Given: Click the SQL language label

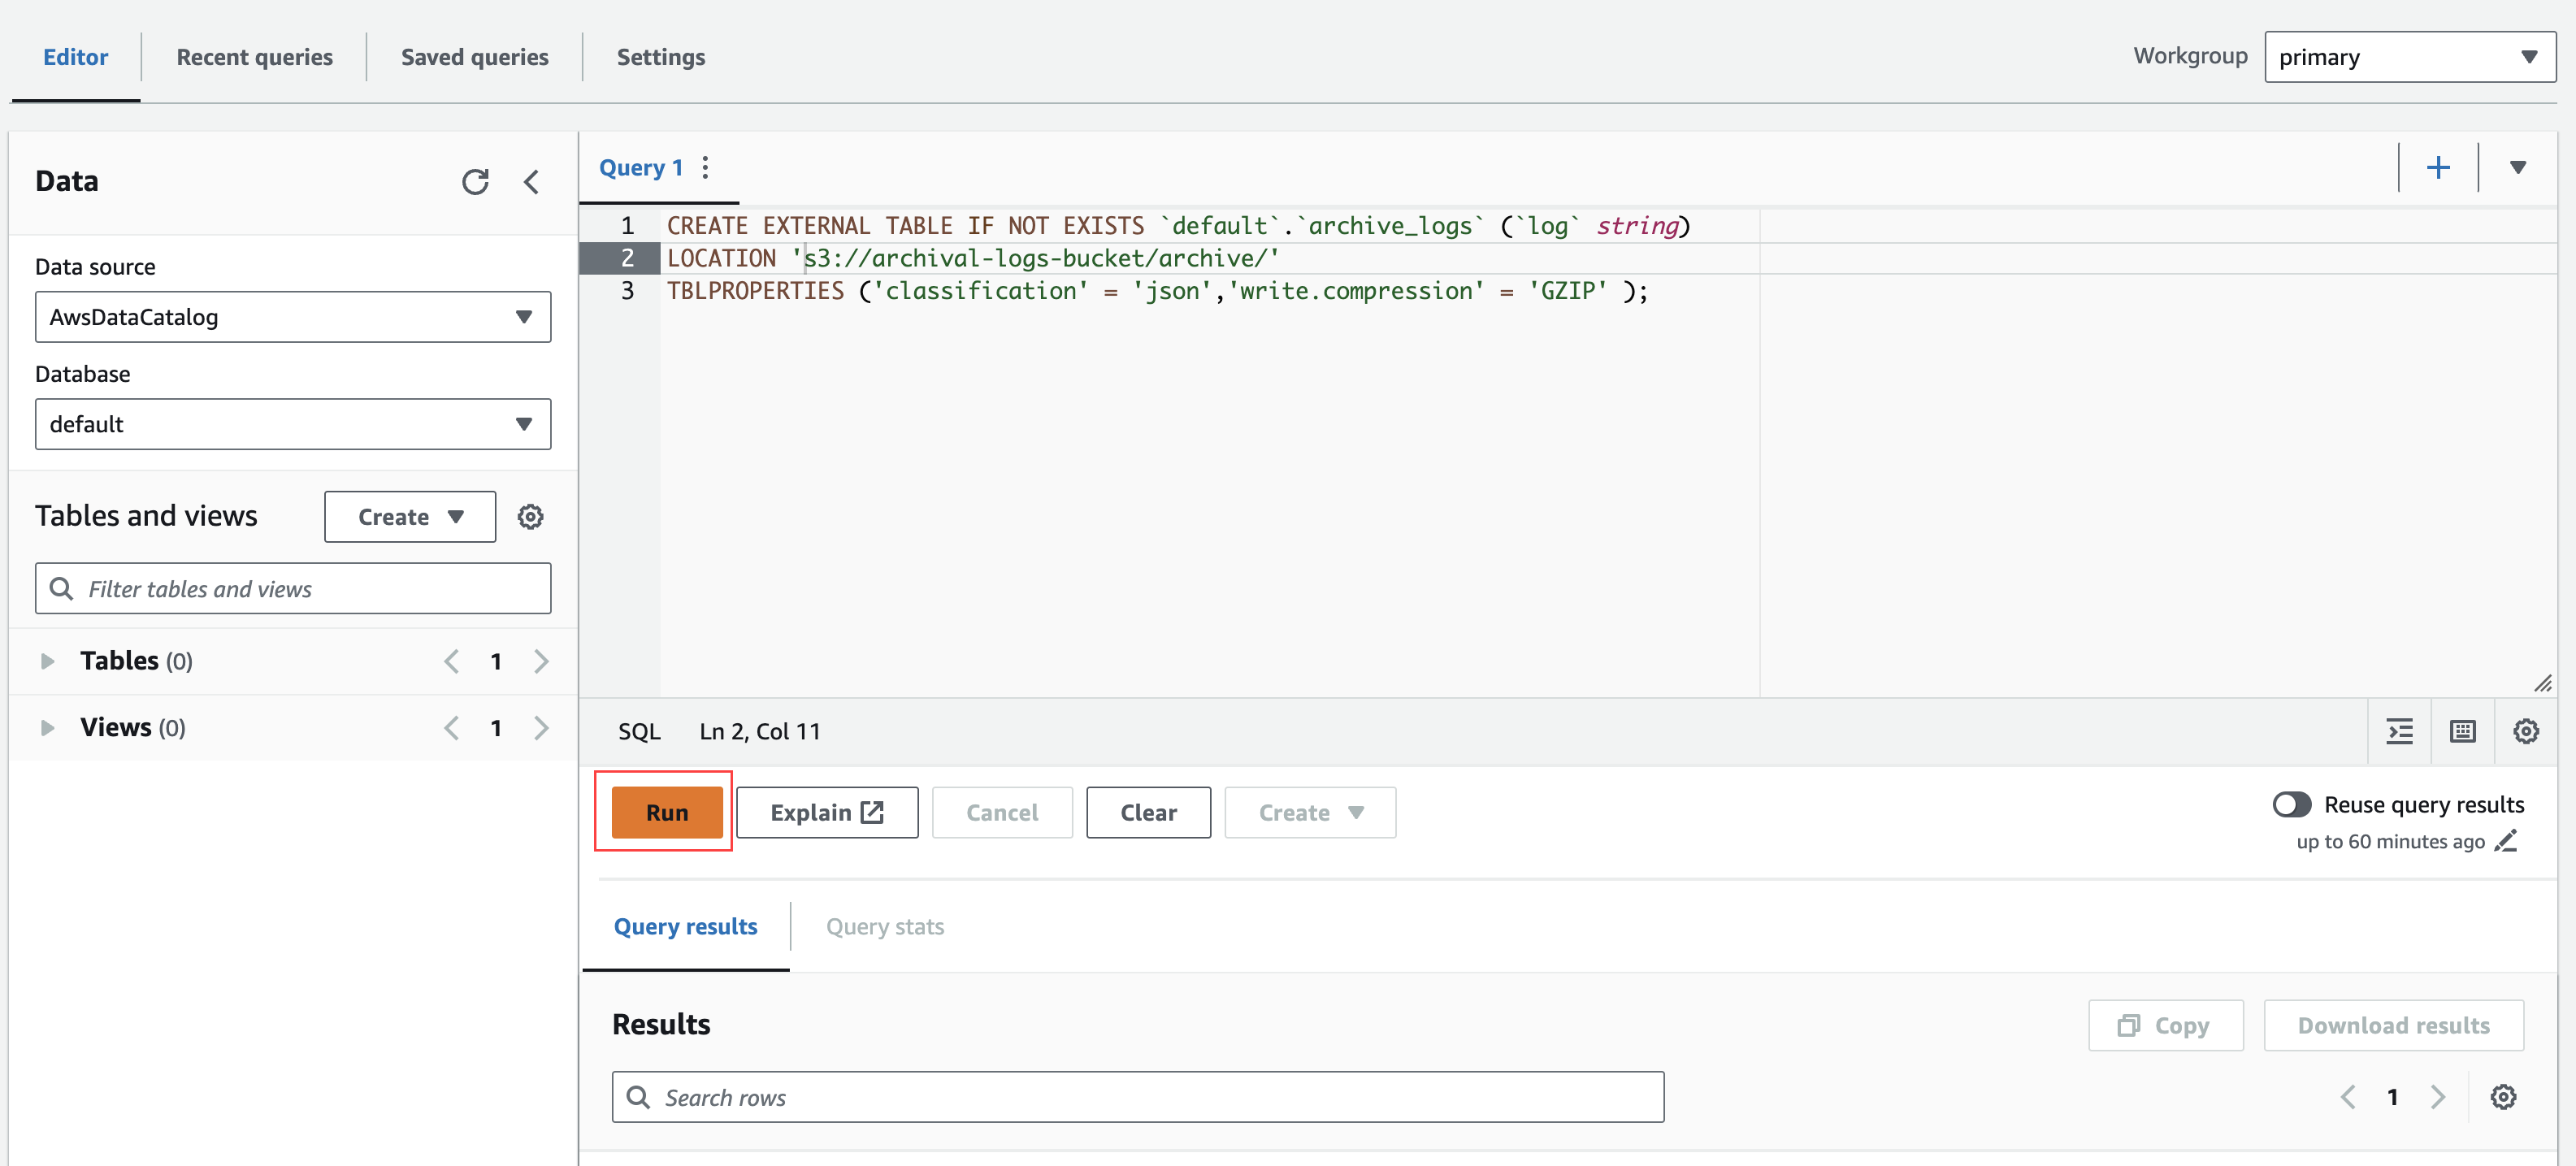Looking at the screenshot, I should tap(639, 732).
